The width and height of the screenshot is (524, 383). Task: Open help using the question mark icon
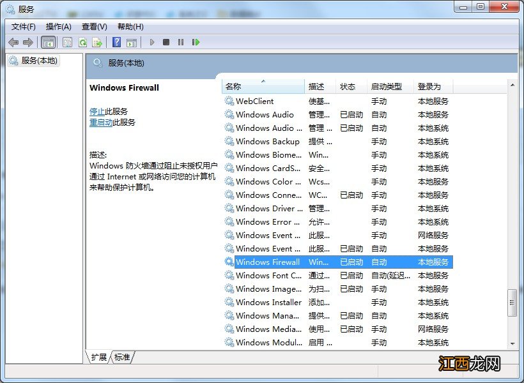116,42
